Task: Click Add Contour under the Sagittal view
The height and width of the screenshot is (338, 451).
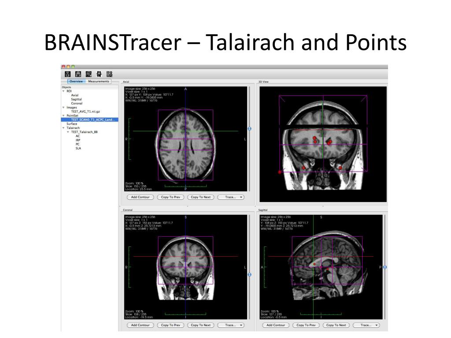Action: [x=276, y=325]
